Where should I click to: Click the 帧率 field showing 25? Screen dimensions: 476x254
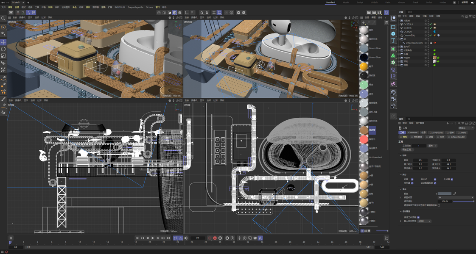[420, 160]
